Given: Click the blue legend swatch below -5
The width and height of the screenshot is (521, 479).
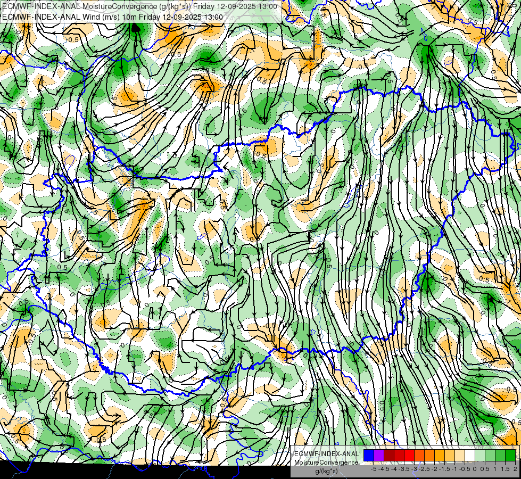Looking at the screenshot, I should click(369, 456).
